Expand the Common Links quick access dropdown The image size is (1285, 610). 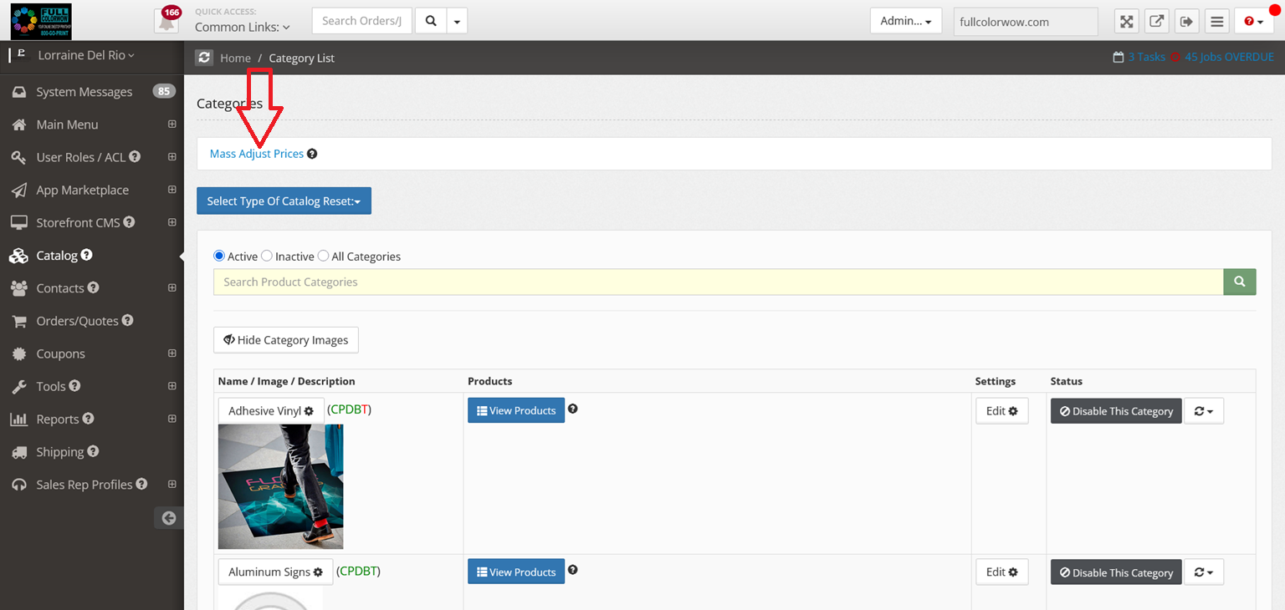[242, 27]
